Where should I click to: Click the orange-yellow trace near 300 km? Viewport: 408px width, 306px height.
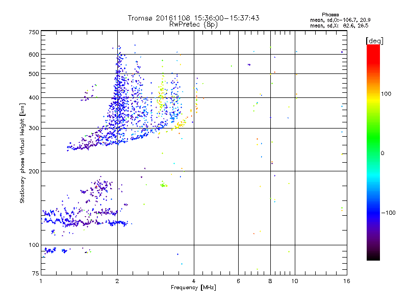(180, 125)
